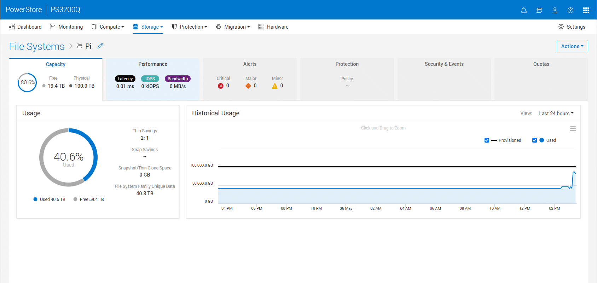Select the Capacity tab card
This screenshot has height=283, width=597.
pos(56,80)
